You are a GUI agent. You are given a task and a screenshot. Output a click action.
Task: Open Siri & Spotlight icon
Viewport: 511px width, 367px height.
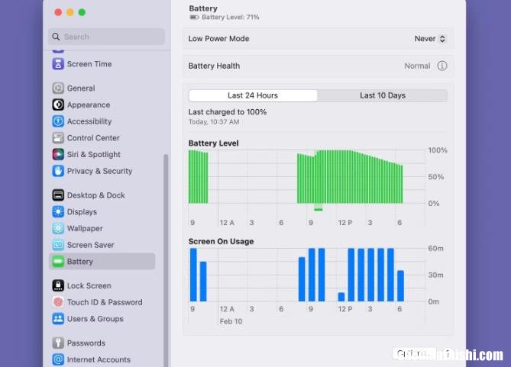tap(58, 154)
